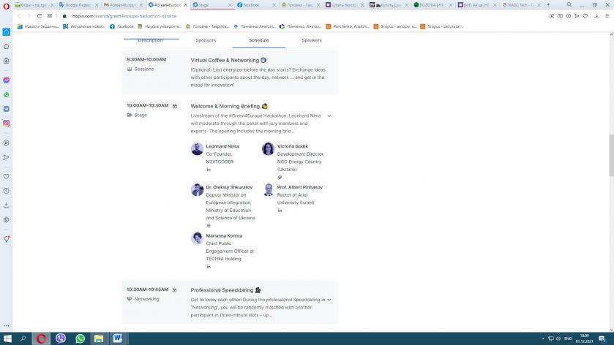The width and height of the screenshot is (614, 345).
Task: Open the browser downloads arrow in toolbar
Action: (x=596, y=16)
